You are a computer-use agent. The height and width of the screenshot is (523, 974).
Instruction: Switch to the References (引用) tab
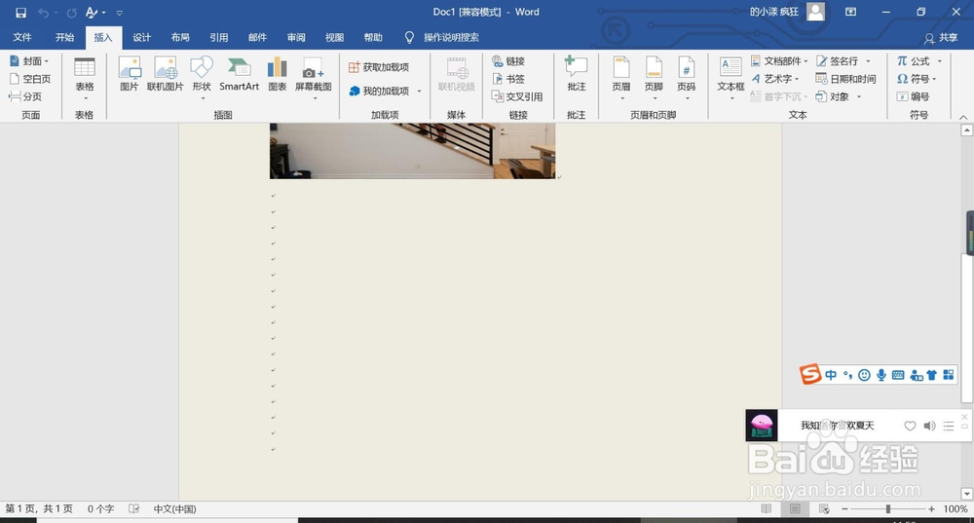(218, 37)
